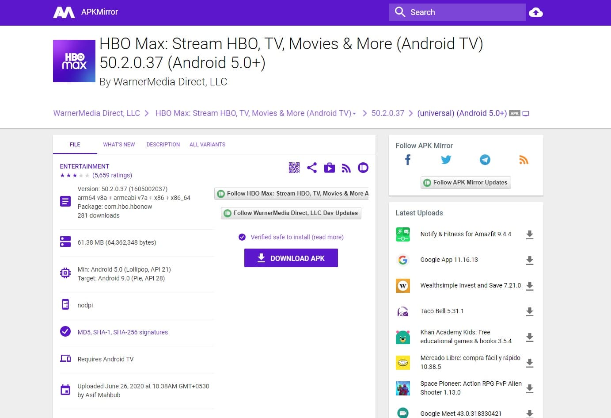Follow HBO Max app updates

tap(292, 194)
